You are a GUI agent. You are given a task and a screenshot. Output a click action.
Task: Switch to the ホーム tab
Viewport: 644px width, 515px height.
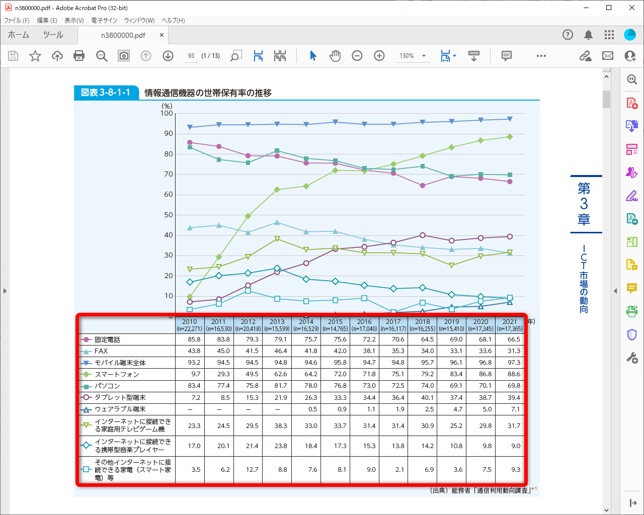tap(18, 35)
